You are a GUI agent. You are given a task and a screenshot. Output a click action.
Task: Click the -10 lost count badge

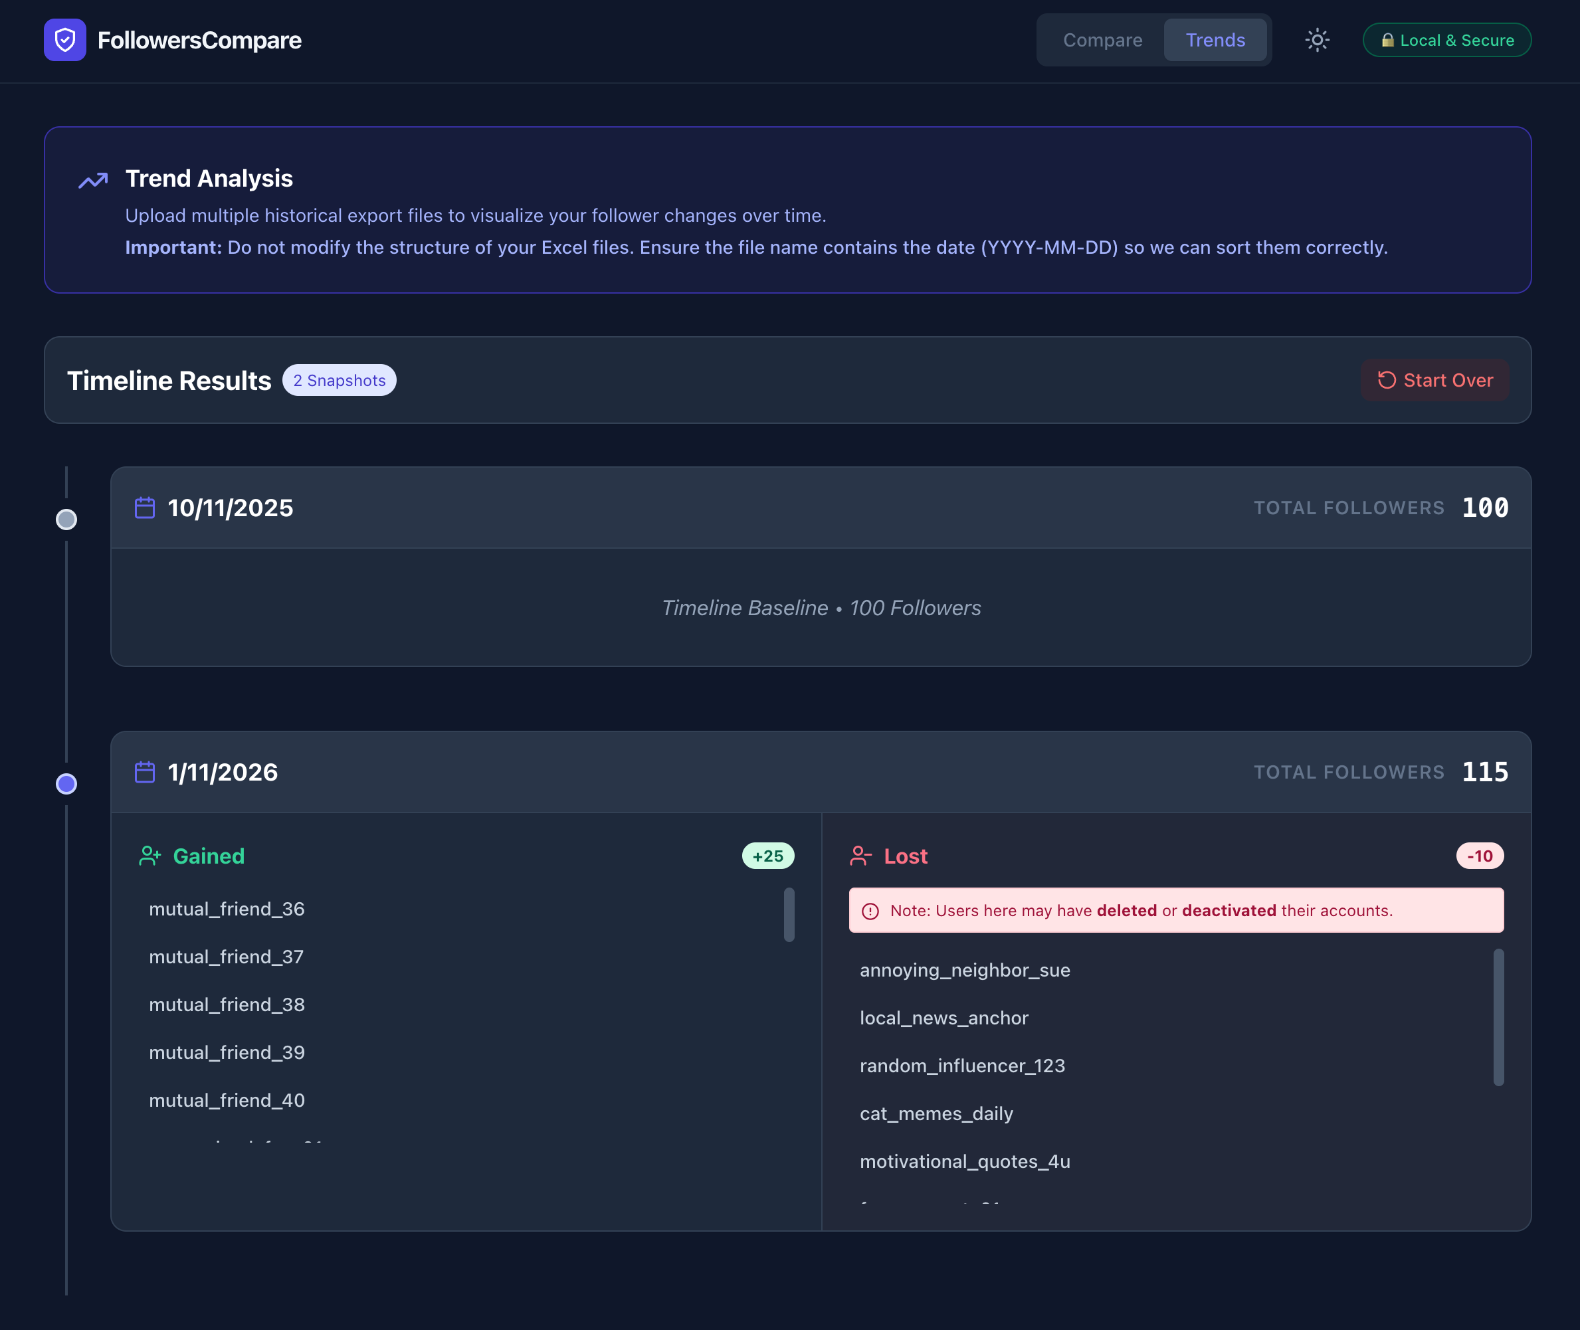pos(1480,856)
